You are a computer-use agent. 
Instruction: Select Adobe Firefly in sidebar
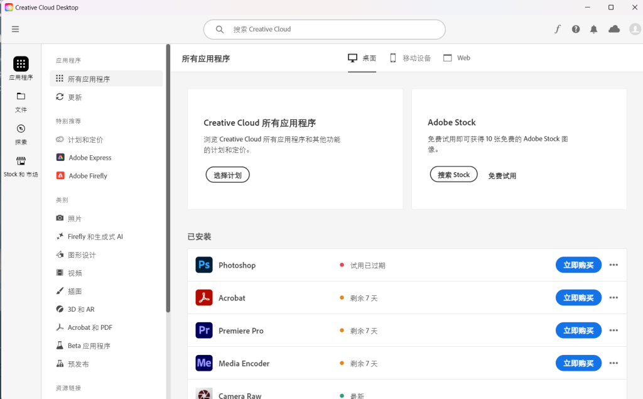click(x=88, y=176)
